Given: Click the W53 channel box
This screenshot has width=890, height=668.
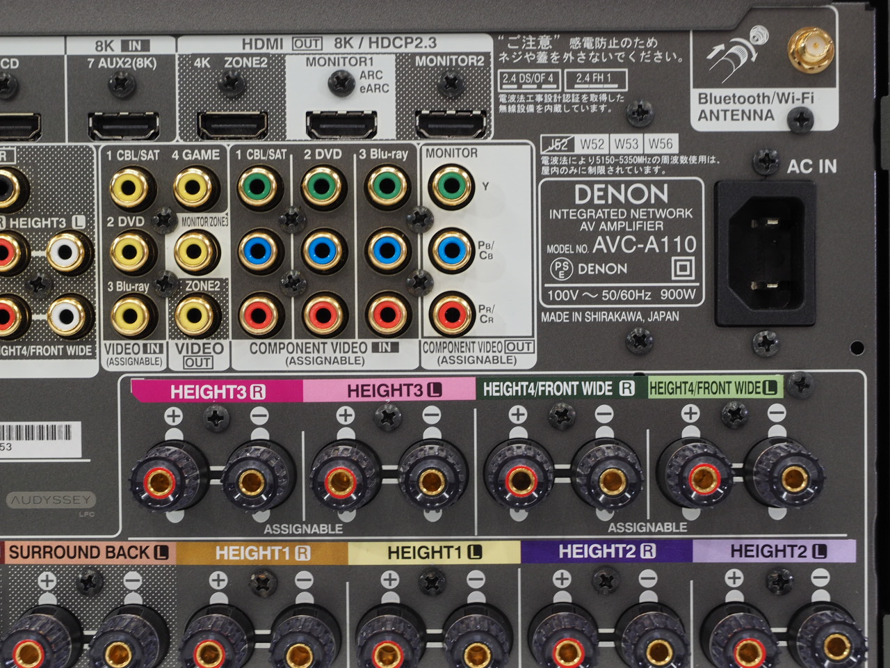Looking at the screenshot, I should point(626,143).
